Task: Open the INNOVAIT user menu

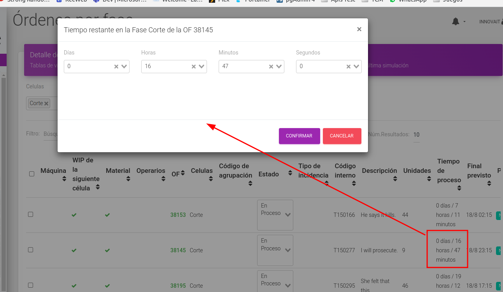Action: pos(491,22)
